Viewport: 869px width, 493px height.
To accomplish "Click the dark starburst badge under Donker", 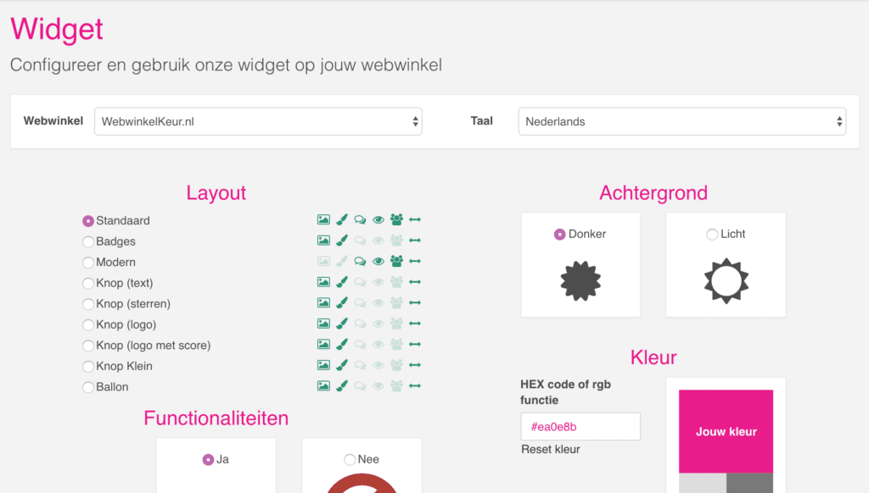I will tap(580, 281).
